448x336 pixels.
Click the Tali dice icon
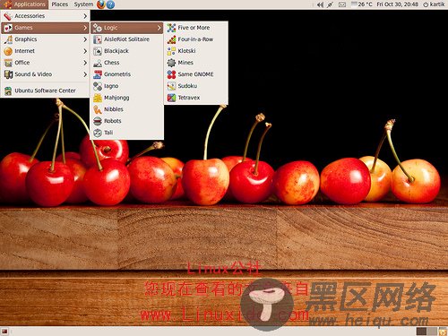(x=98, y=133)
